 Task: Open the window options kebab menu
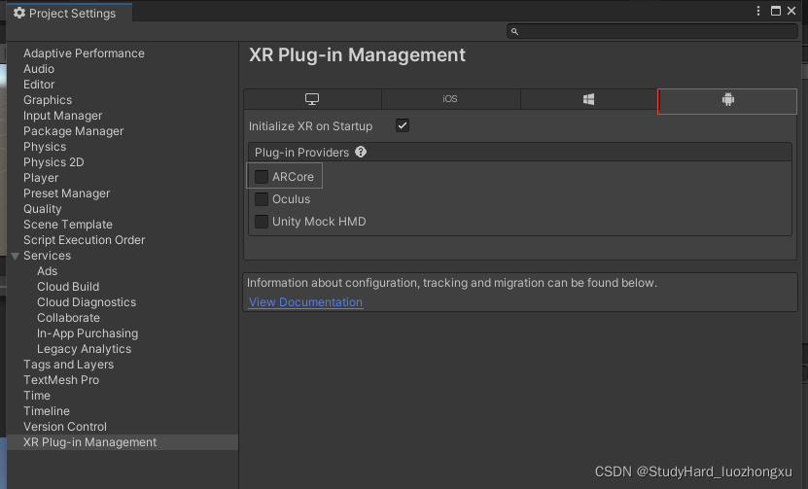click(x=758, y=11)
